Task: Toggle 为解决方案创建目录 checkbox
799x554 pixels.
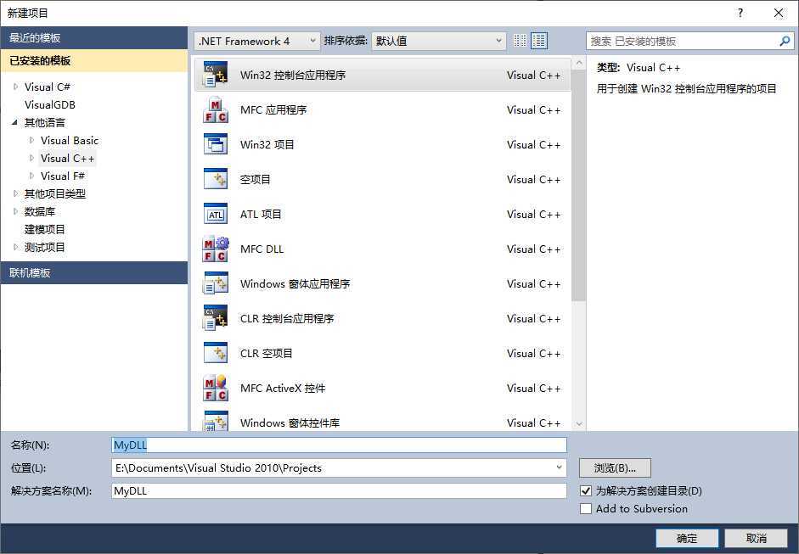Action: click(586, 491)
